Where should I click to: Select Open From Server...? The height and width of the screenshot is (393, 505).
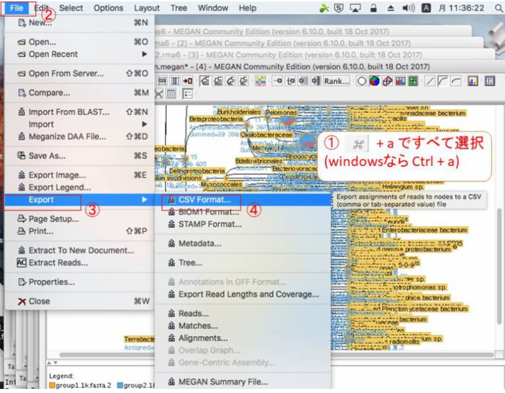pyautogui.click(x=80, y=73)
